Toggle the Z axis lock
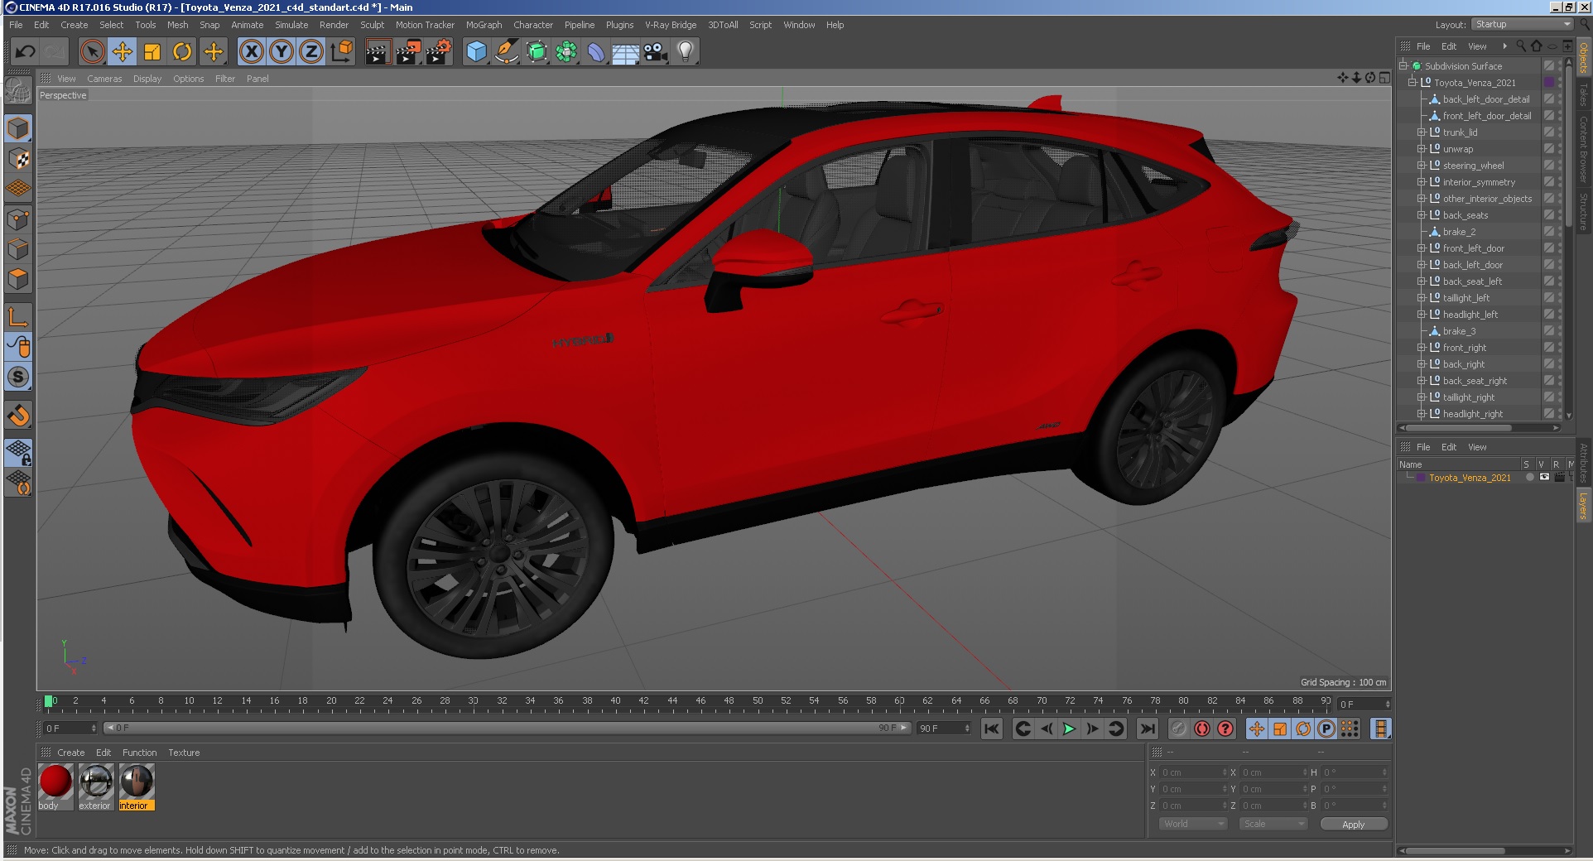The width and height of the screenshot is (1593, 861). point(311,51)
